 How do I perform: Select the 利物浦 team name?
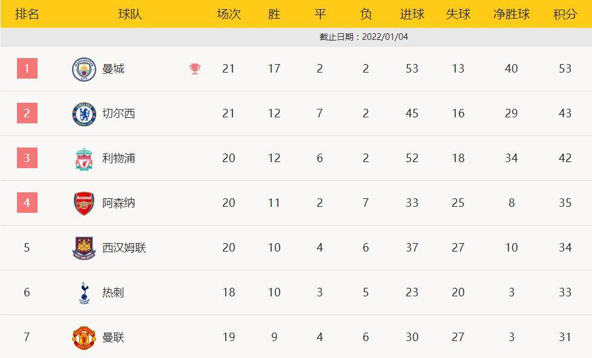(119, 158)
